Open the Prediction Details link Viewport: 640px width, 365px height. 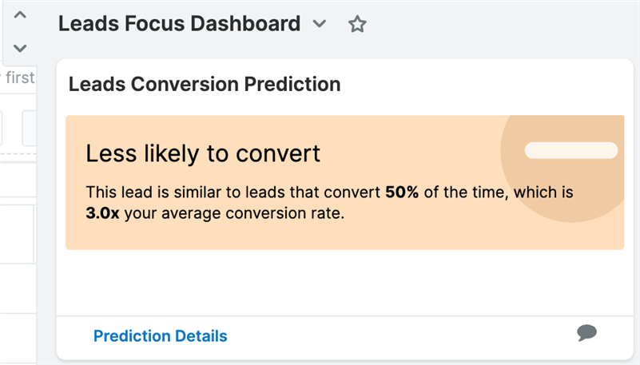[160, 336]
